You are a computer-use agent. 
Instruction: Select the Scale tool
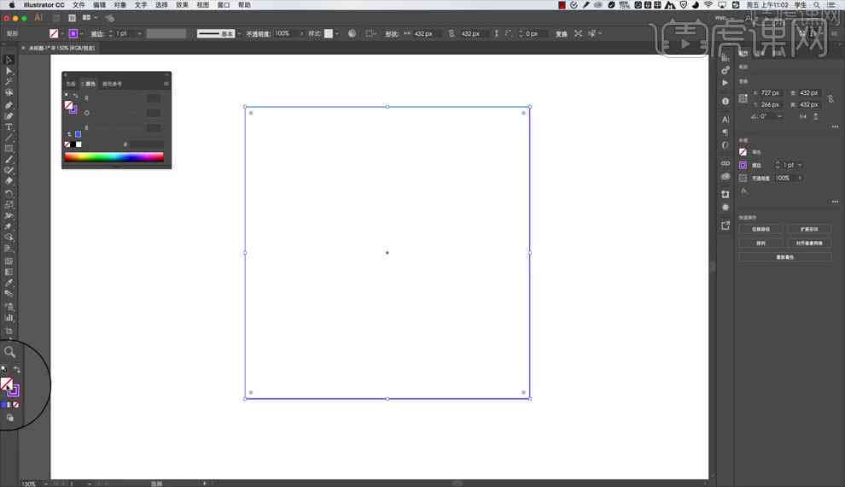click(9, 204)
